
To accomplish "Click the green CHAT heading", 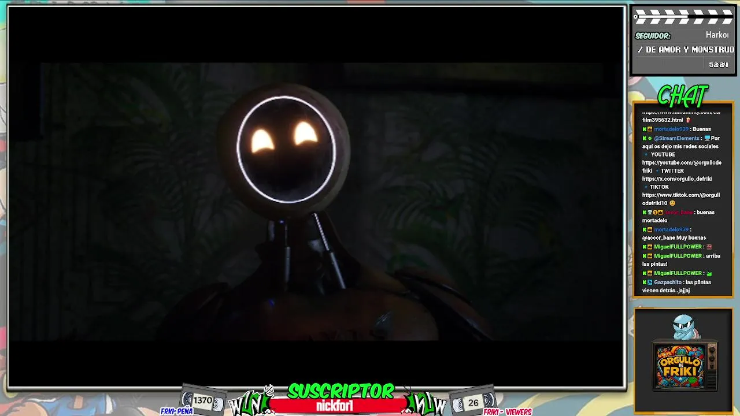I will pos(683,96).
